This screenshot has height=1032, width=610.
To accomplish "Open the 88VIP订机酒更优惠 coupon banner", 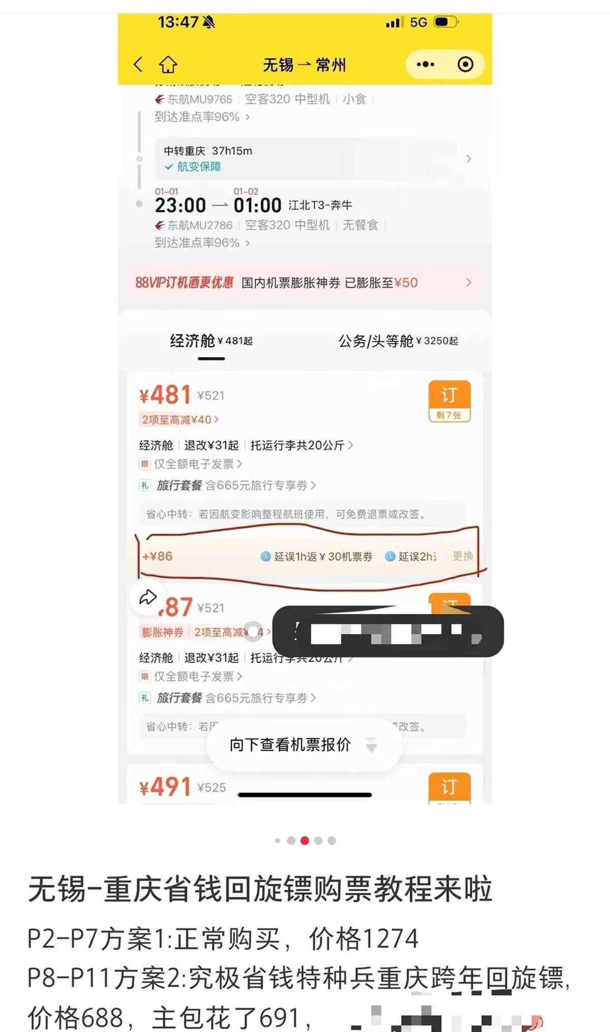I will pyautogui.click(x=304, y=283).
